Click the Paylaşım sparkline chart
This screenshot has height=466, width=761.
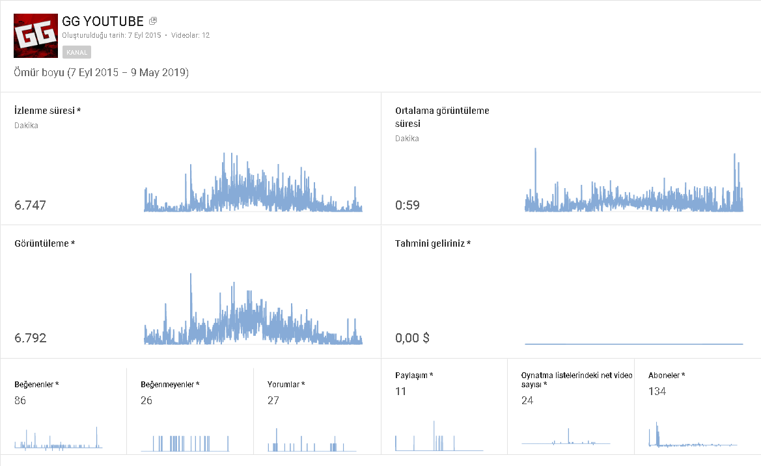[x=439, y=436]
